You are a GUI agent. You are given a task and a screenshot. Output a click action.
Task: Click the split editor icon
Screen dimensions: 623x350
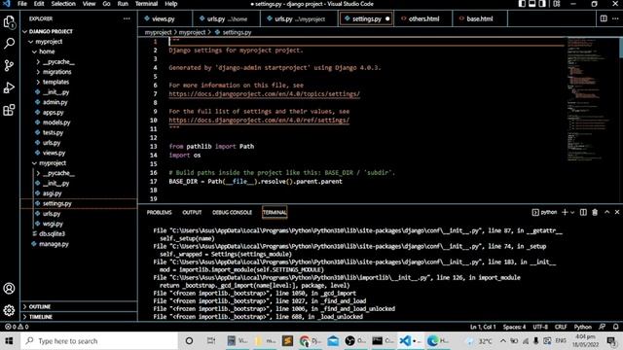[604, 18]
